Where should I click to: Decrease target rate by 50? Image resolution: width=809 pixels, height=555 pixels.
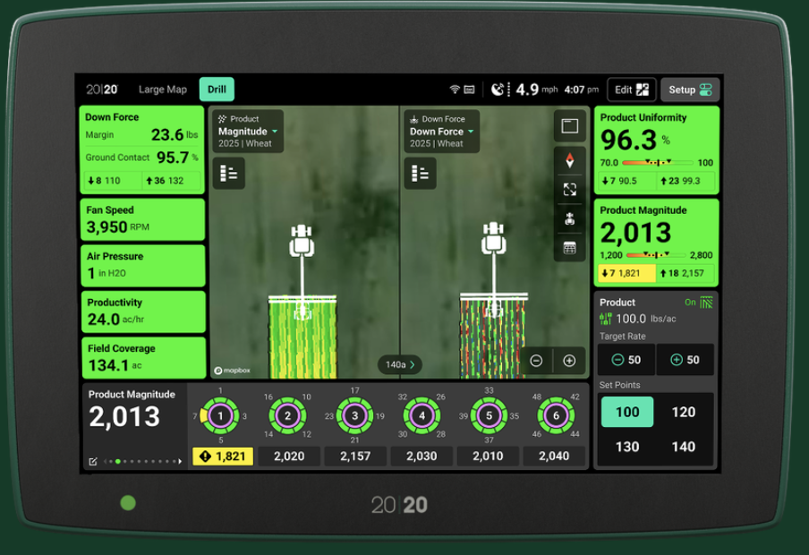pos(626,360)
